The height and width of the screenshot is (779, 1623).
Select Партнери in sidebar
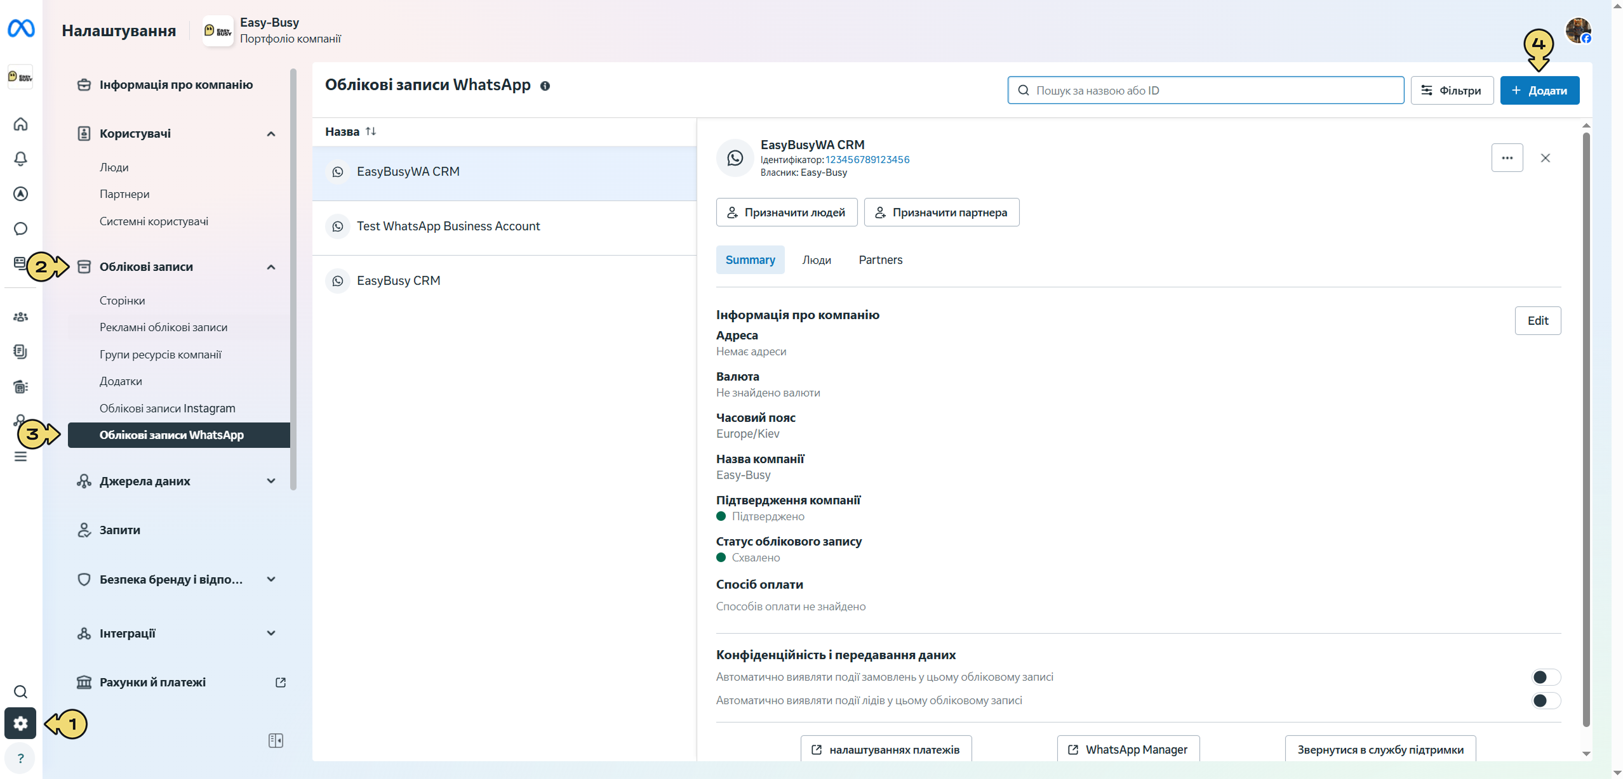click(x=124, y=193)
